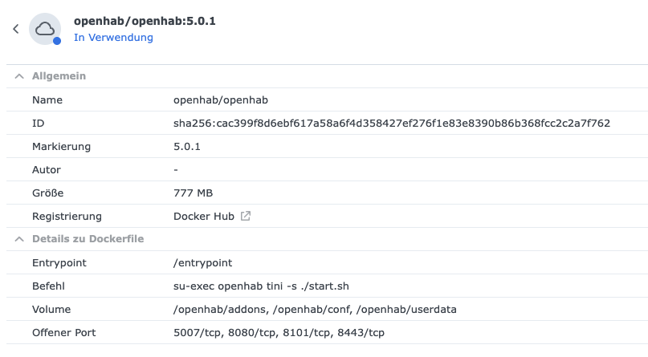Viewport: 648px width, 357px height.
Task: Click the Autor row dash value
Action: pyautogui.click(x=176, y=169)
